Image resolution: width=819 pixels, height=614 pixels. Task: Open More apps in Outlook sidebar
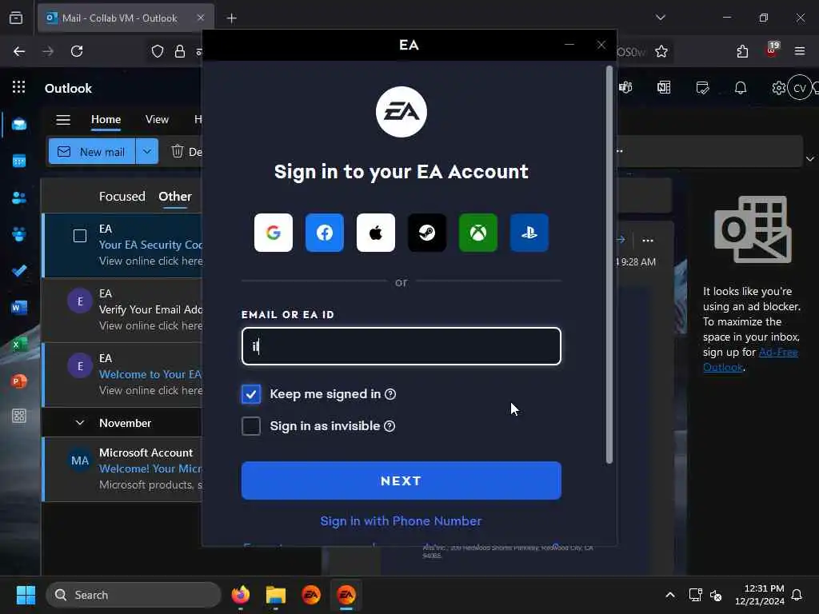click(19, 416)
